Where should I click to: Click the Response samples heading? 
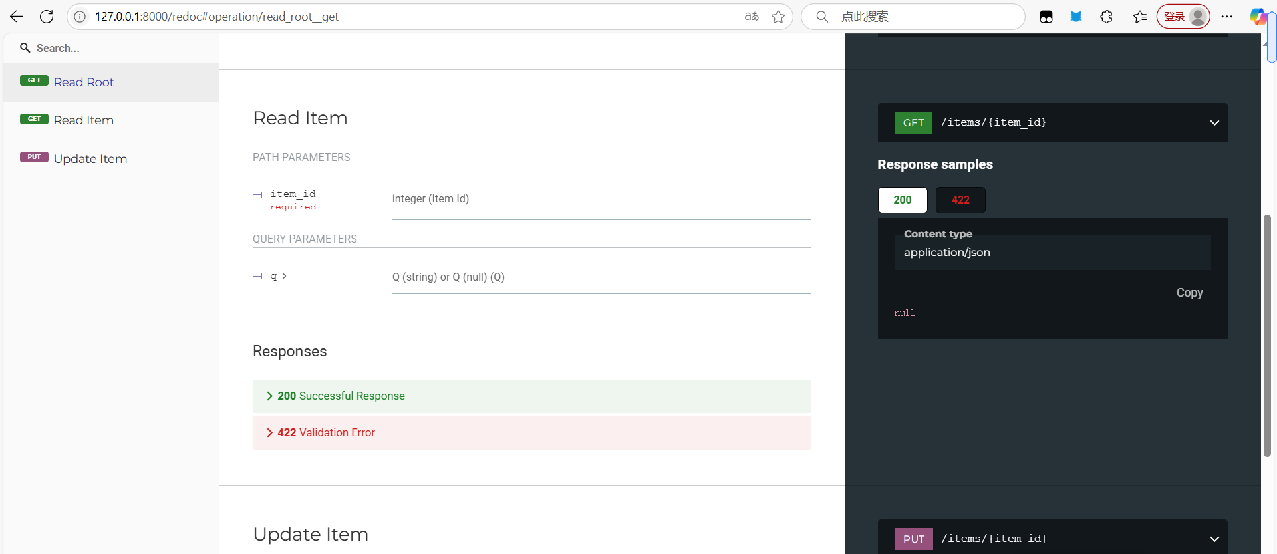pyautogui.click(x=935, y=164)
